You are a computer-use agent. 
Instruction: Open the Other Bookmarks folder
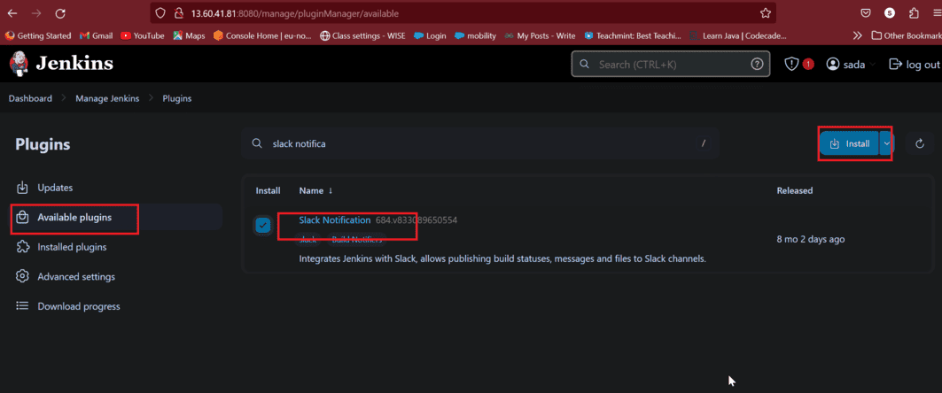coord(906,36)
